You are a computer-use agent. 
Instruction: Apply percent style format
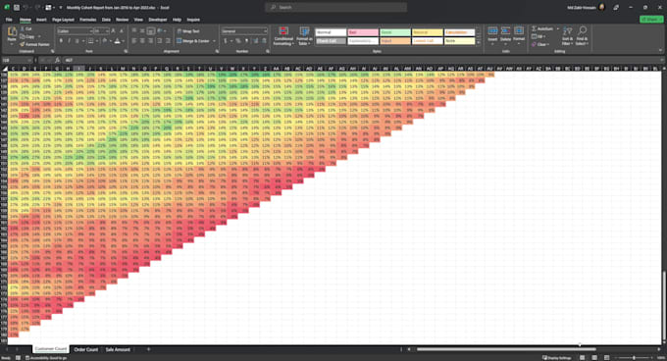237,41
